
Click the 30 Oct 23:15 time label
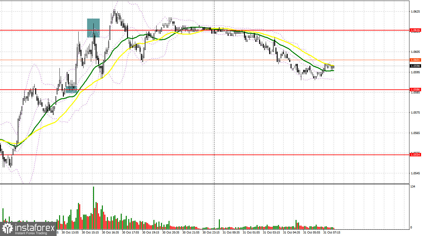211,233
